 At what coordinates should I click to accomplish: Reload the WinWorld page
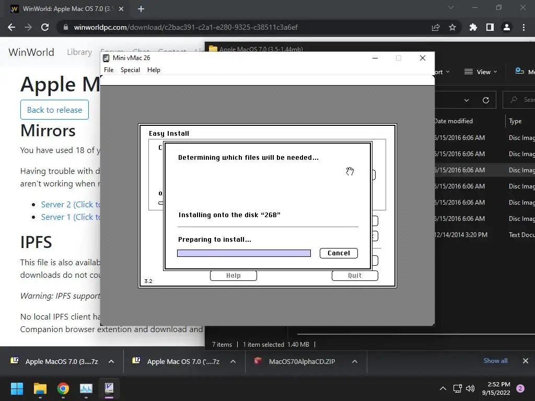45,27
